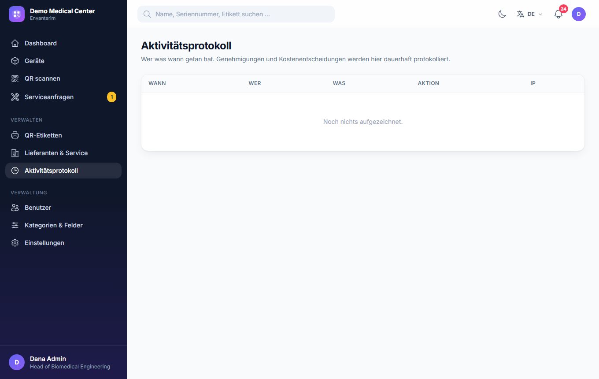Click the Serviceanfragen tools icon

15,97
